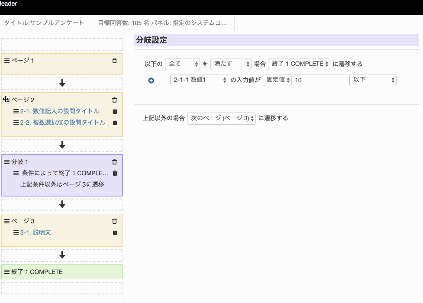
Task: Expand the 終了 1 COMPLETE destination dropdown
Action: [299, 64]
